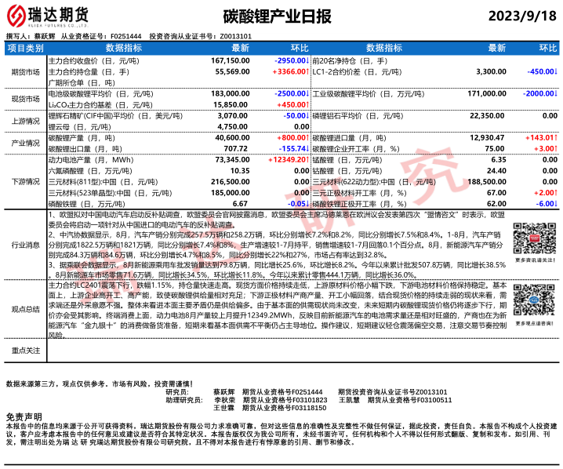This screenshot has height=469, width=563.
Task: Click the red up arrow beside +12349.20
Action: coord(308,159)
